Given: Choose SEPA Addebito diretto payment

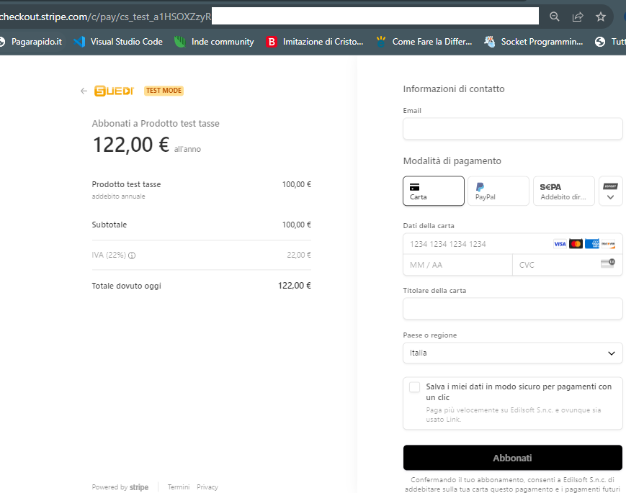Looking at the screenshot, I should 563,191.
